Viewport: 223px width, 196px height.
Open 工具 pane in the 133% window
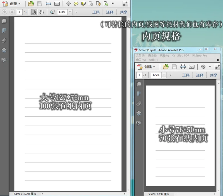click(96, 12)
